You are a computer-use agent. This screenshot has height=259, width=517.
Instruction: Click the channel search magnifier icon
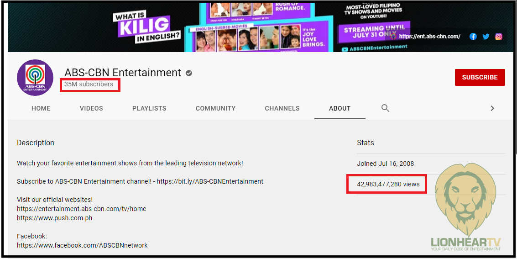pyautogui.click(x=386, y=108)
